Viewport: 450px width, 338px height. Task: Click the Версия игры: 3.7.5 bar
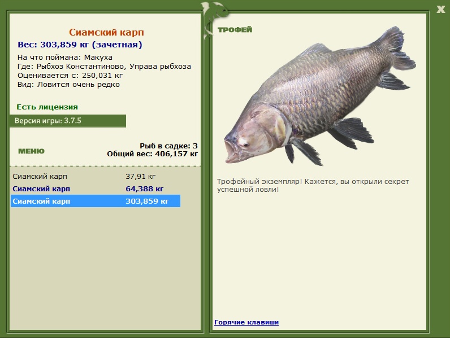(68, 121)
